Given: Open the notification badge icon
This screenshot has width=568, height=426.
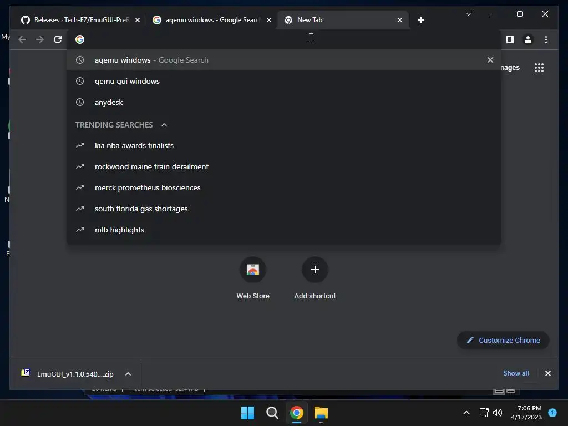Looking at the screenshot, I should point(552,413).
